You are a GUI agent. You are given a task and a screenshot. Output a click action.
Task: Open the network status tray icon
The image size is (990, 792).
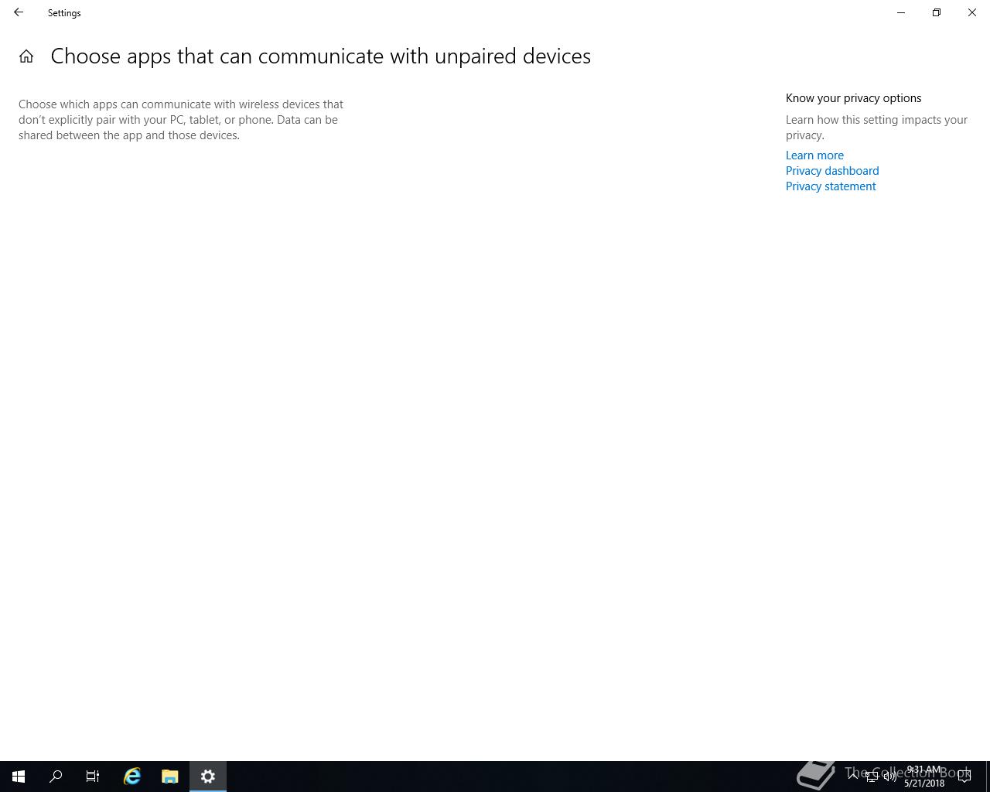872,777
